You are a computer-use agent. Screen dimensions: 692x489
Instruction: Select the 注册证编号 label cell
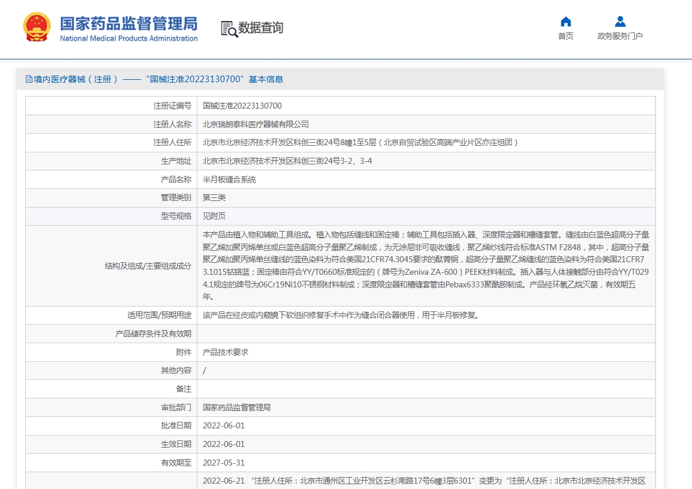111,106
